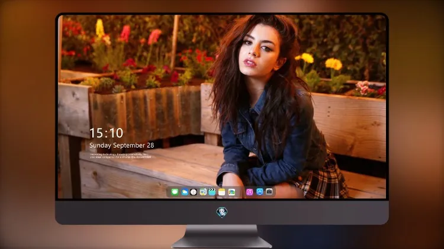Open the green Messages dock icon
The width and height of the screenshot is (444, 249).
[x=175, y=192]
